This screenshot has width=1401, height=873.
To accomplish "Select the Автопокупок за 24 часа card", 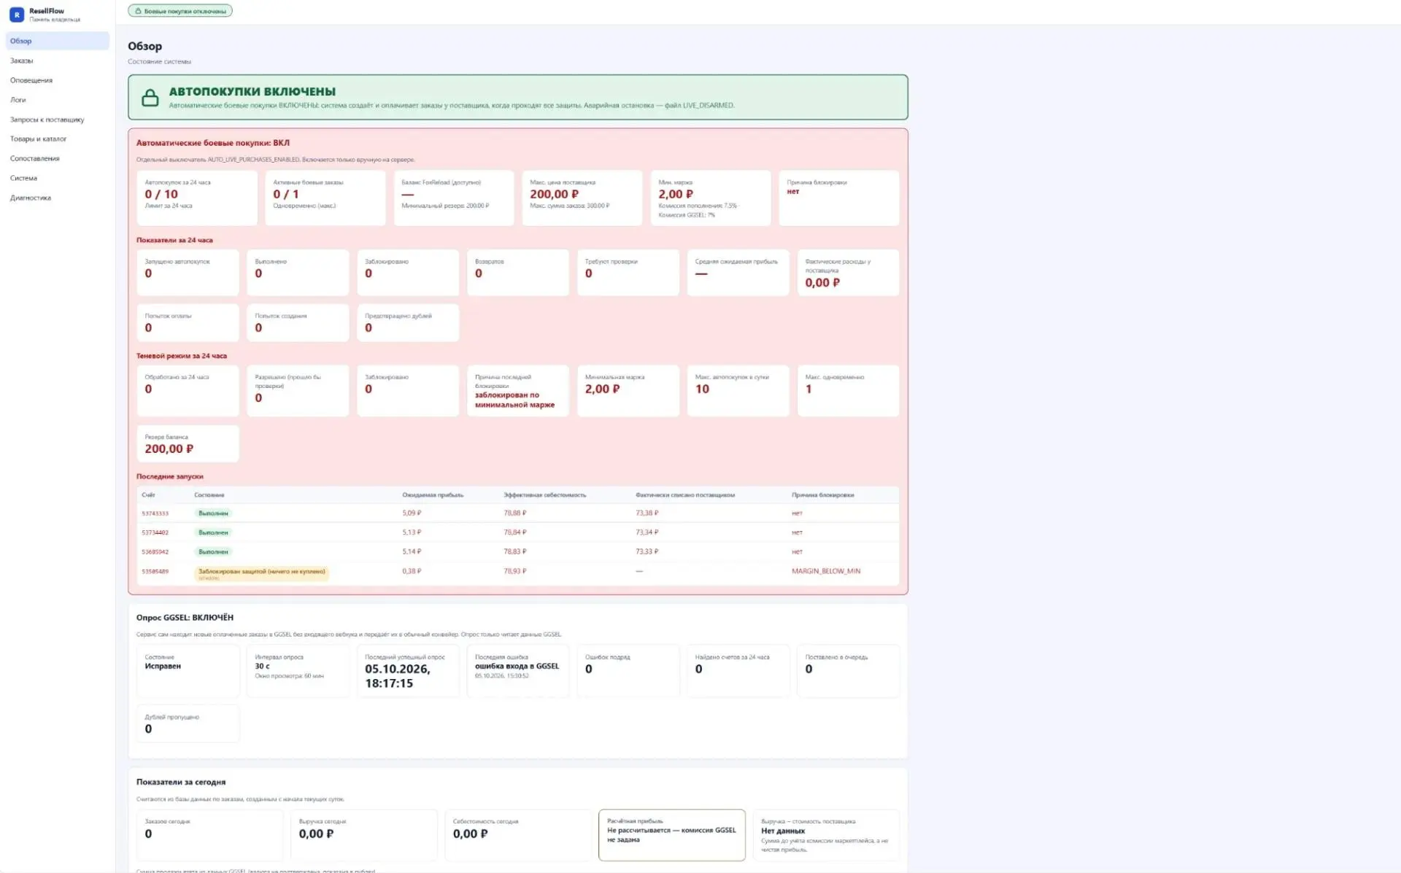I will [197, 198].
